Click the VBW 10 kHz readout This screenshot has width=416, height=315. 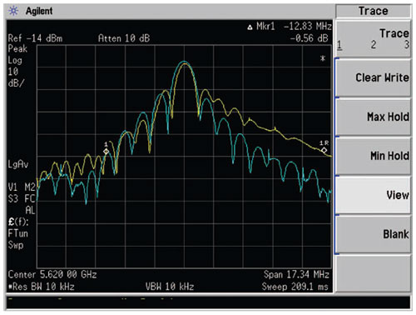[x=170, y=287]
